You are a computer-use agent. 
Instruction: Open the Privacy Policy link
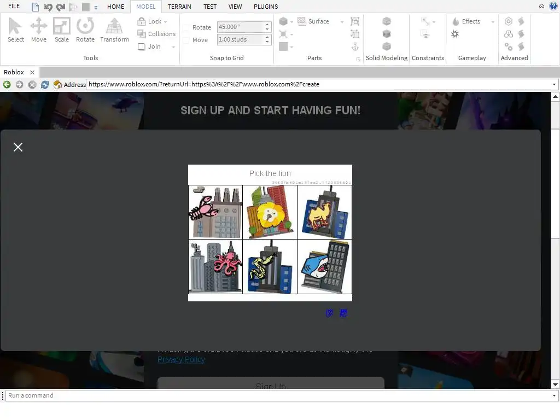[x=181, y=359]
